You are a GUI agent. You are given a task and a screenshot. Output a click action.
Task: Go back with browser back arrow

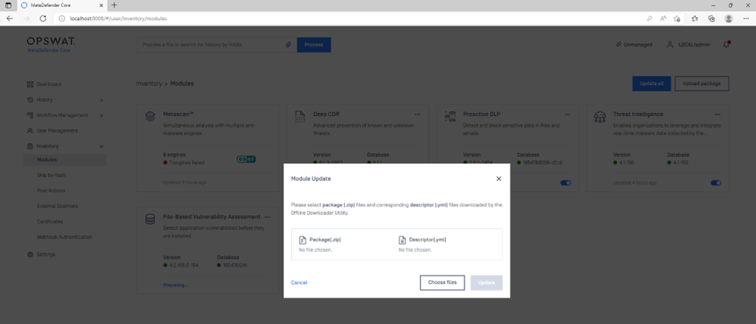(10, 19)
